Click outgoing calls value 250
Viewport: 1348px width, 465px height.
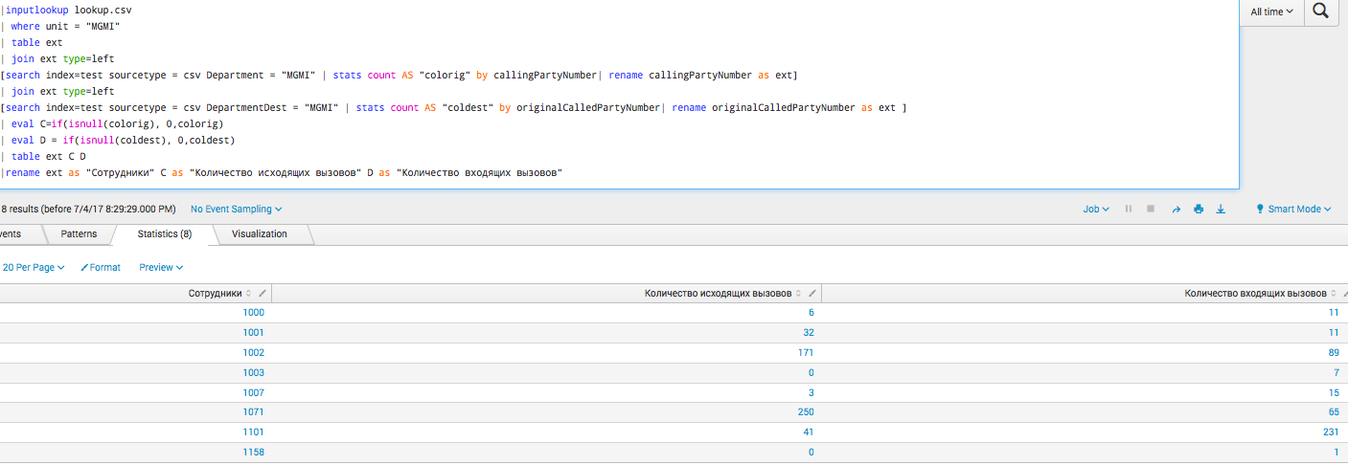pyautogui.click(x=806, y=412)
